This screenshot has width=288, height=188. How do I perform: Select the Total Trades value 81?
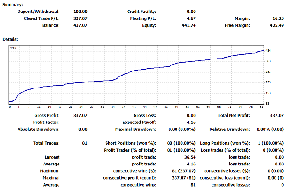[84, 143]
